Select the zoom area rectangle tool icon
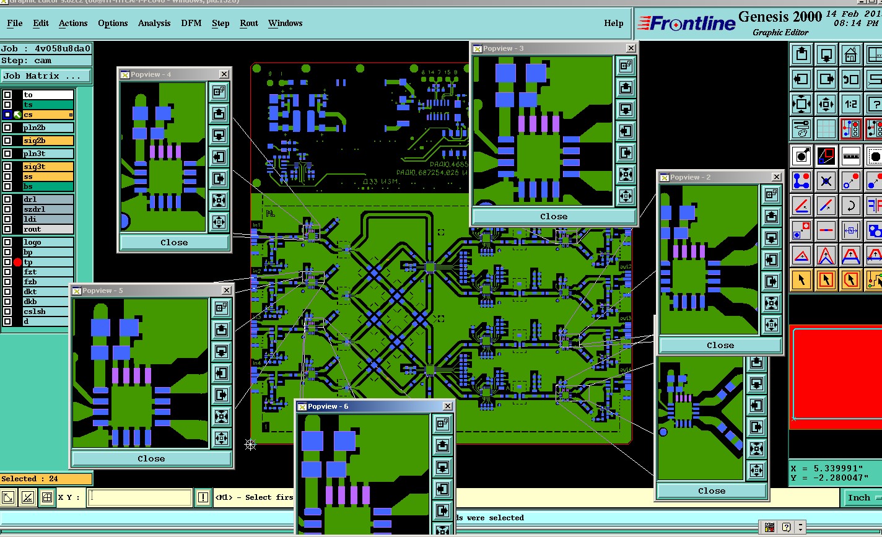Viewport: 882px width, 537px height. (826, 155)
